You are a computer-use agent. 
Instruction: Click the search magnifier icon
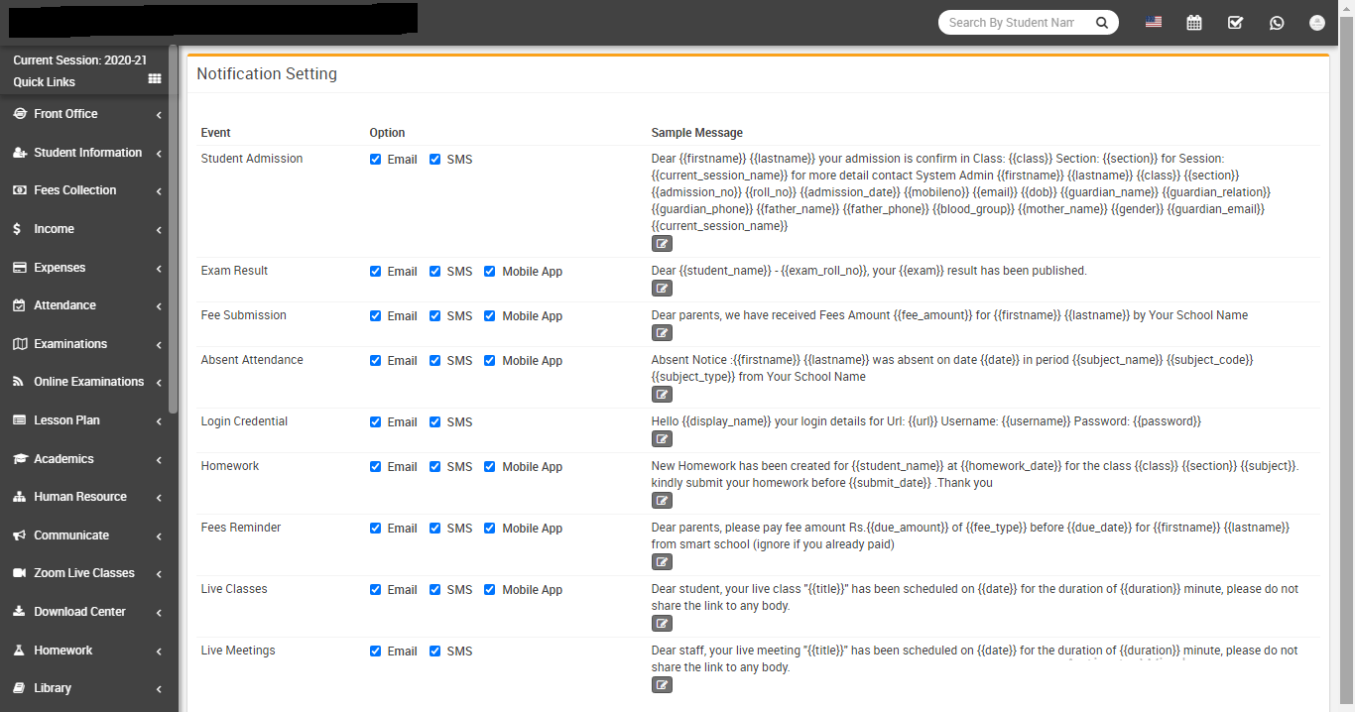pos(1102,23)
